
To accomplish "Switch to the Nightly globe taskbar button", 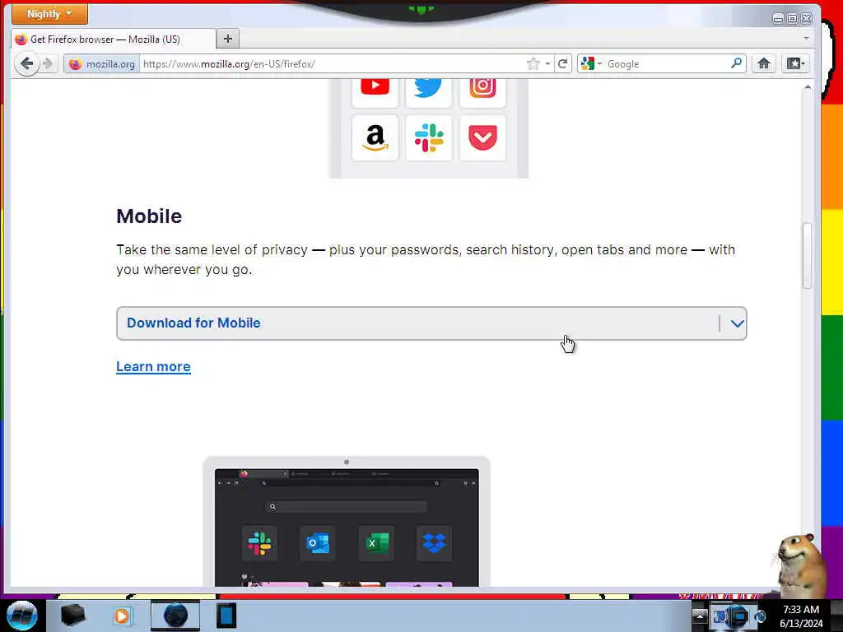I will tap(175, 616).
